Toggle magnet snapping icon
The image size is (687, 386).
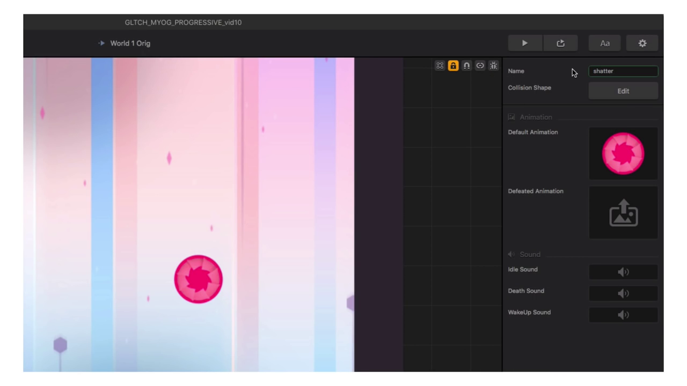click(466, 65)
